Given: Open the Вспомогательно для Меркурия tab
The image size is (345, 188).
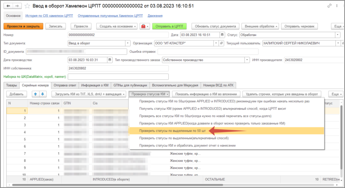Looking at the screenshot, I should point(175,85).
